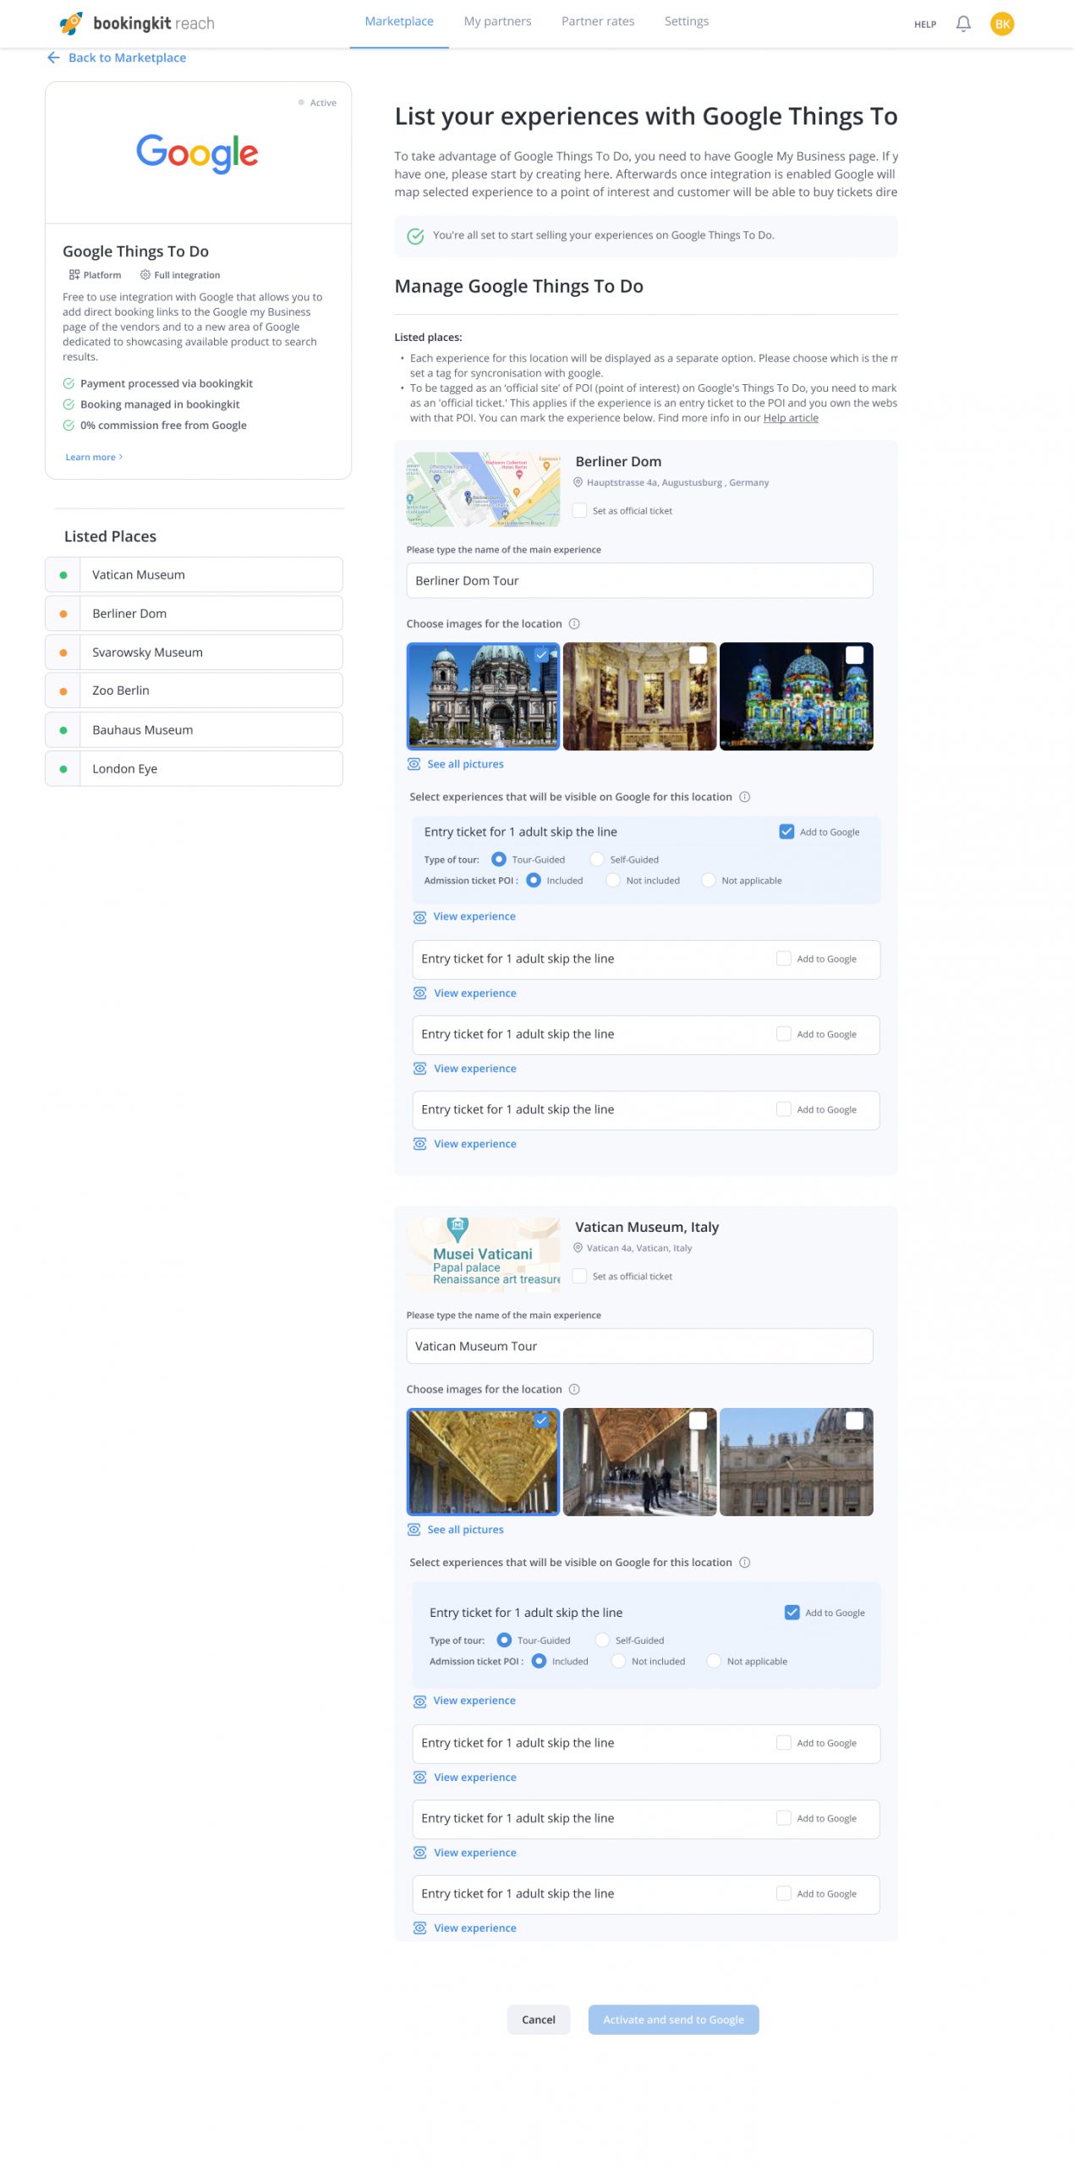Image resolution: width=1074 pixels, height=2166 pixels.
Task: Open the Settings tab
Action: click(687, 21)
